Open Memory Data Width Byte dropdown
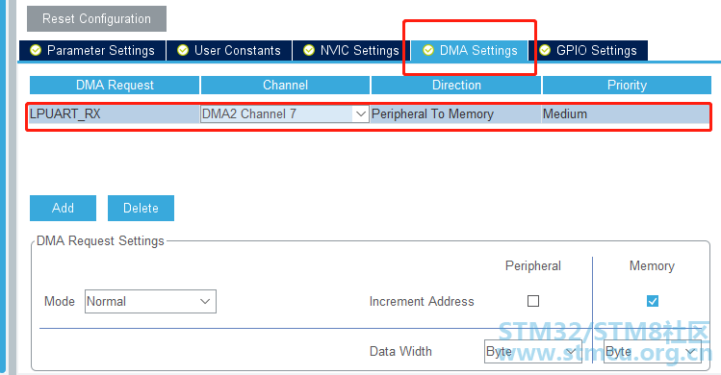 (653, 352)
